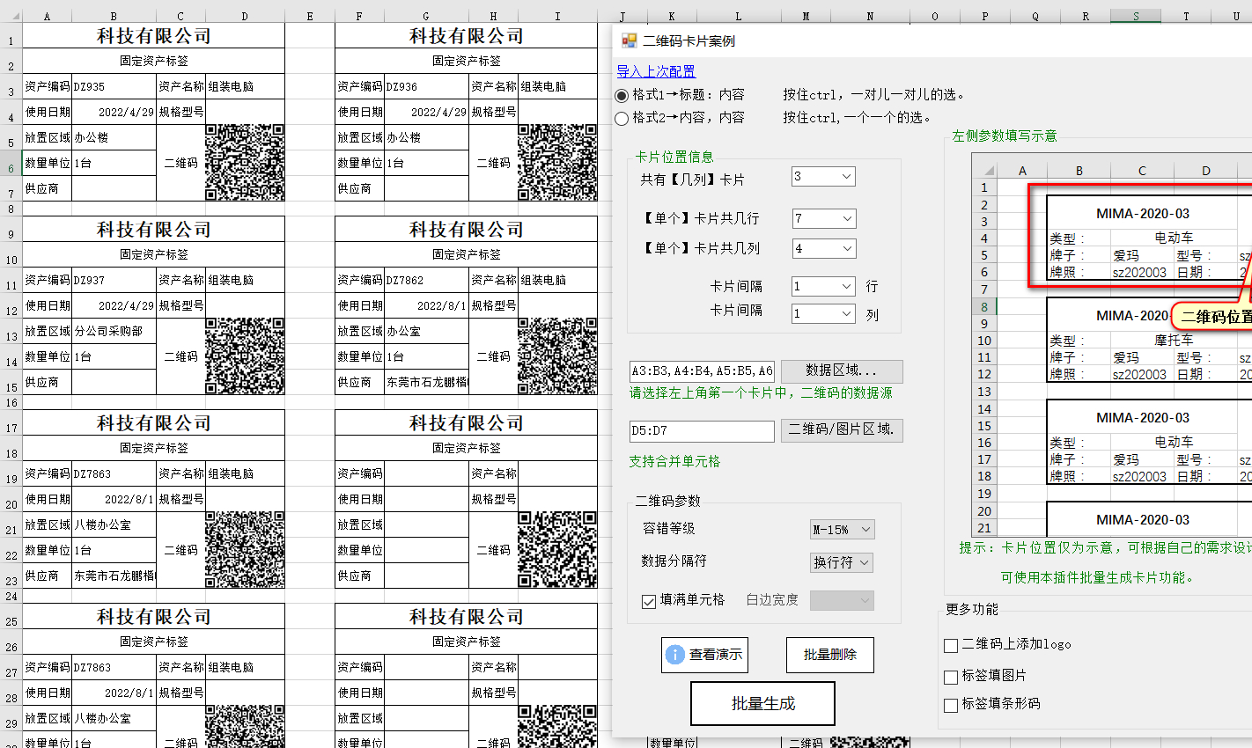Click date cell 2022/8/1 in row 12

coord(426,305)
